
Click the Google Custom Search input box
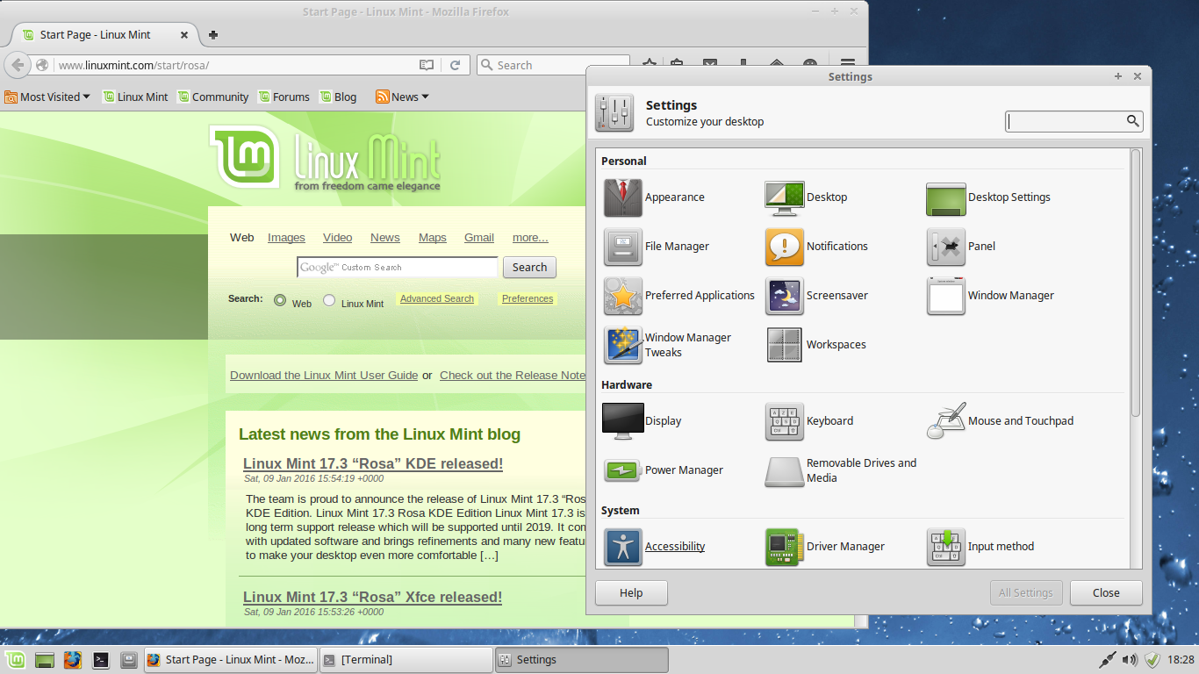[398, 268]
